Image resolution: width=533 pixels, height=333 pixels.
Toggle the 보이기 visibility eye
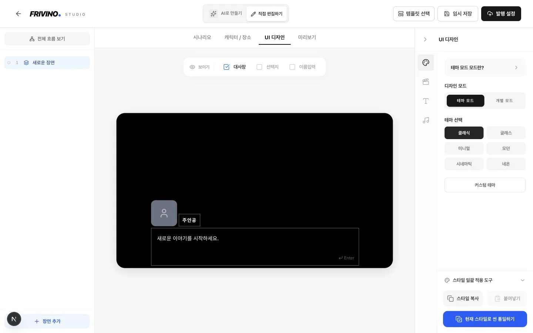[200, 67]
